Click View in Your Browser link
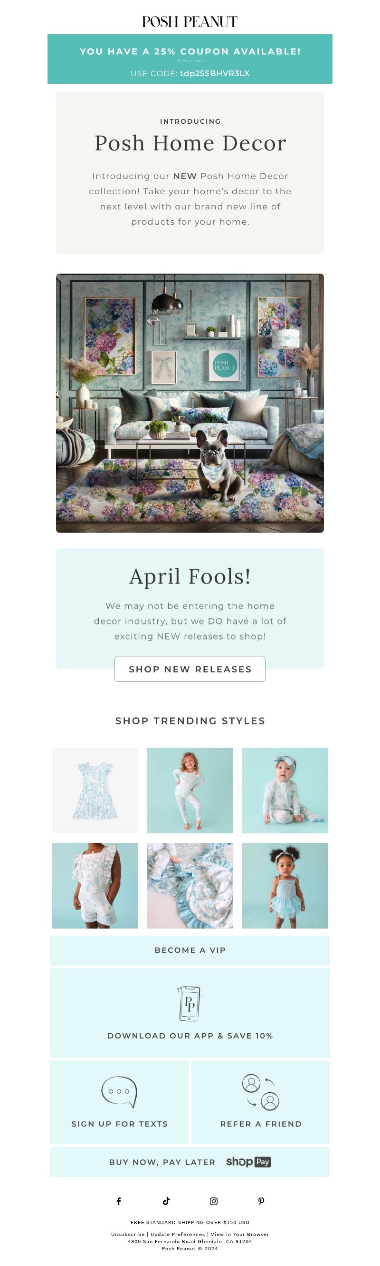The image size is (380, 1266). 240,1234
